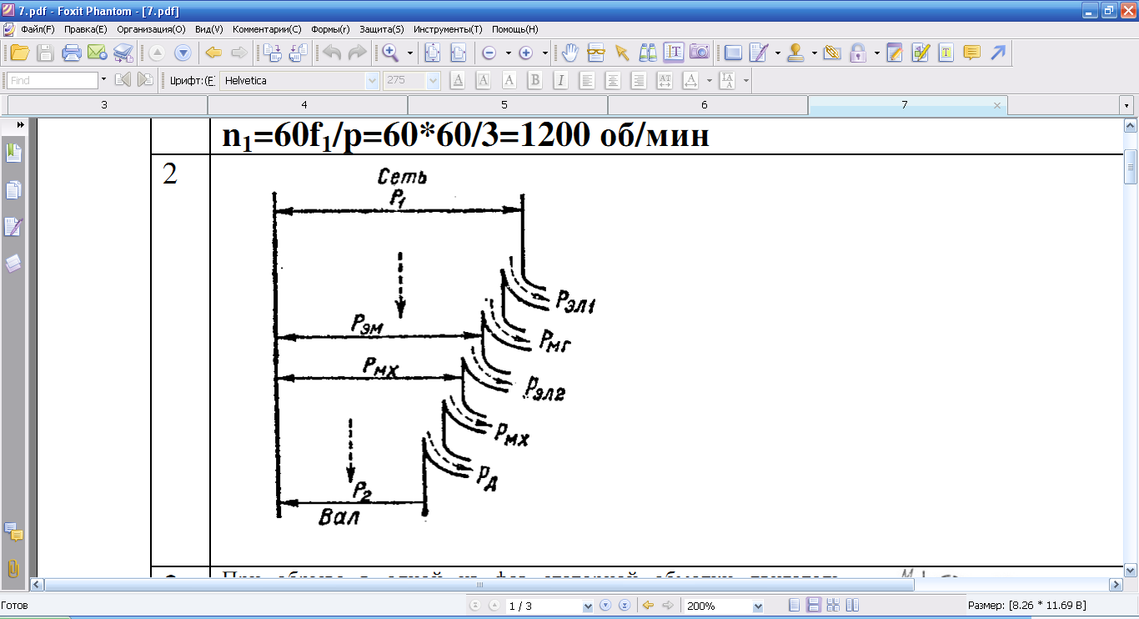Activate the Select Text tool

[674, 53]
